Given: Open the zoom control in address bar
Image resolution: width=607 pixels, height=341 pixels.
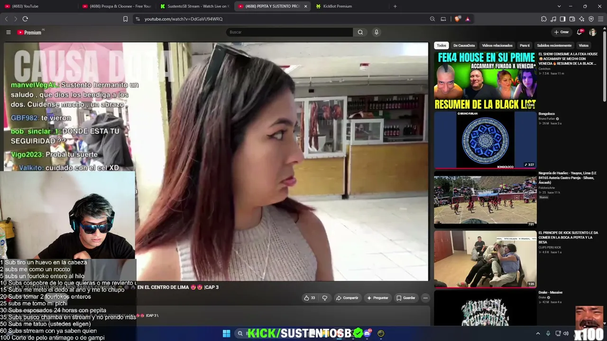Looking at the screenshot, I should pos(432,19).
